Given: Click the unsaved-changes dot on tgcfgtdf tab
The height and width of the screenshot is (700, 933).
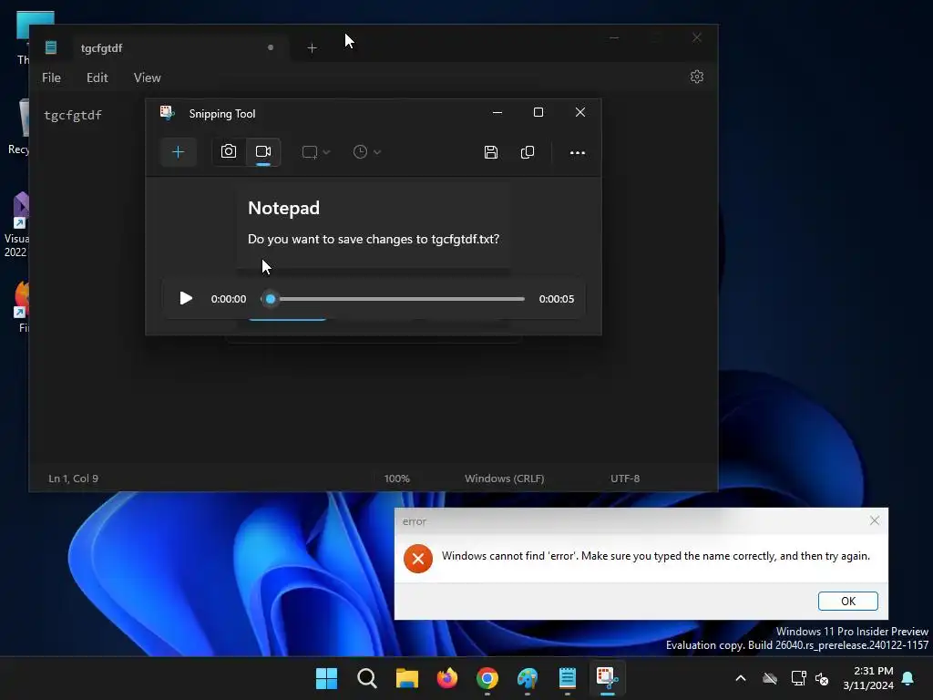Looking at the screenshot, I should tap(270, 47).
